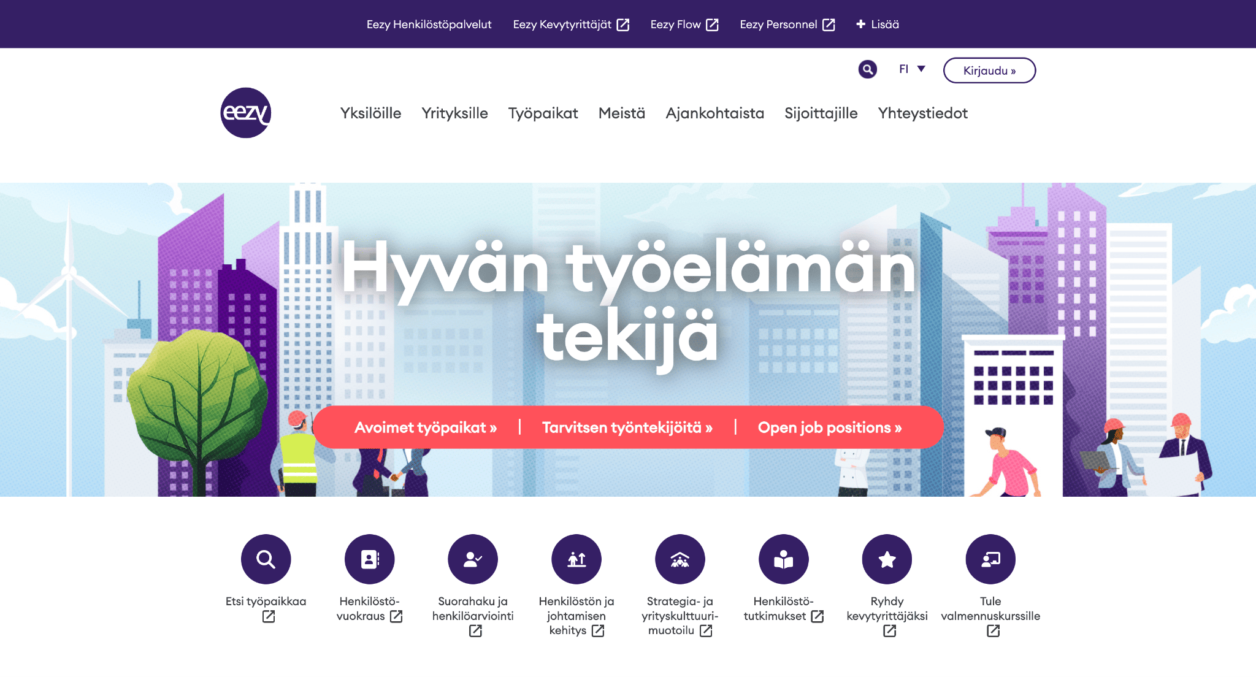Click external-link icon after Henkilöstötutkimukset

(818, 616)
